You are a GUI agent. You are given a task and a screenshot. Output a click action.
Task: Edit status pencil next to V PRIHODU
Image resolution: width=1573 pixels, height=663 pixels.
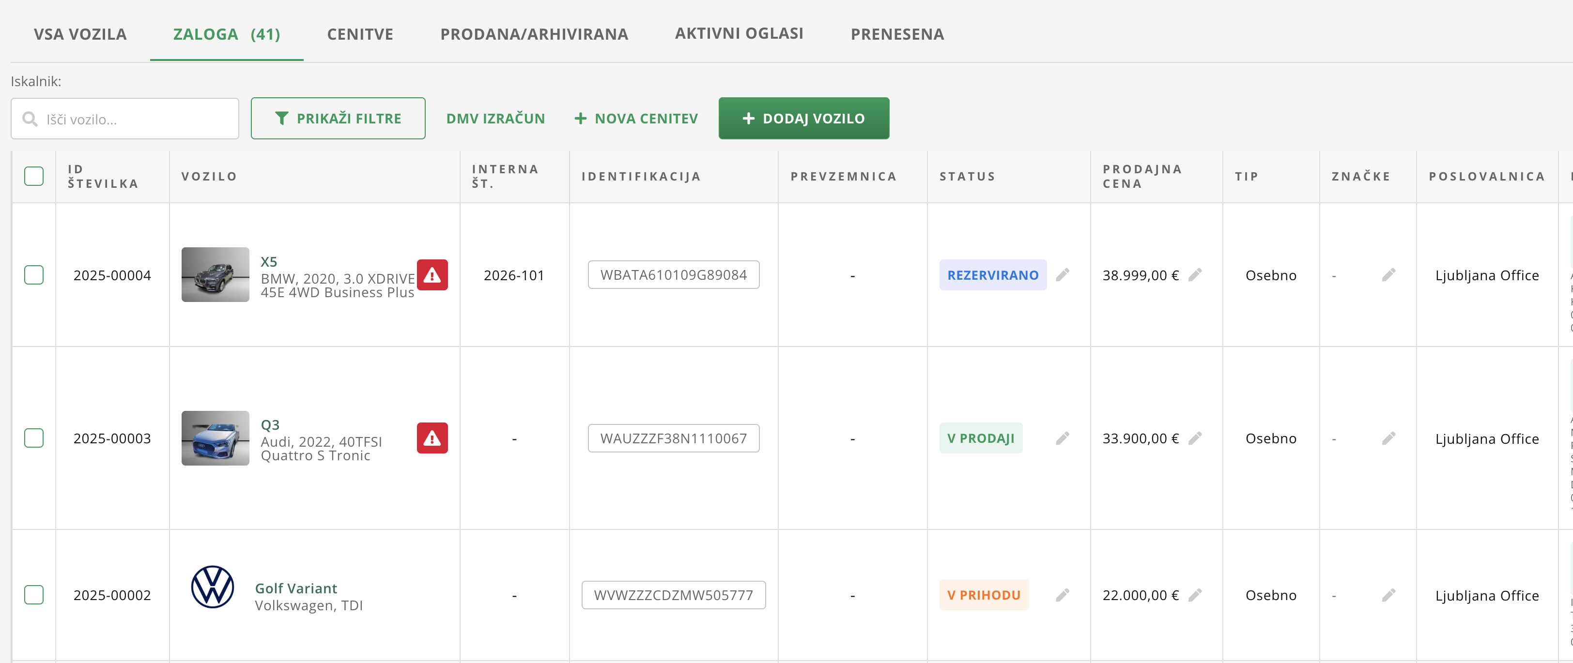point(1062,595)
